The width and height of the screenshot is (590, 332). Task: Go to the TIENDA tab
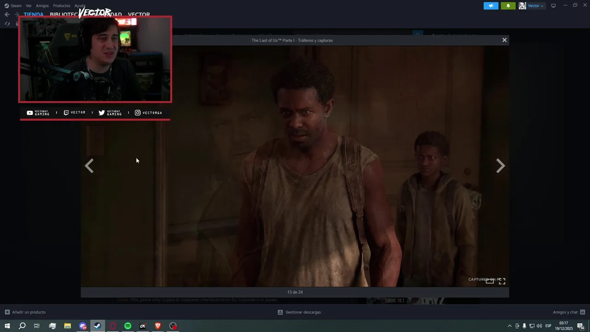[34, 14]
